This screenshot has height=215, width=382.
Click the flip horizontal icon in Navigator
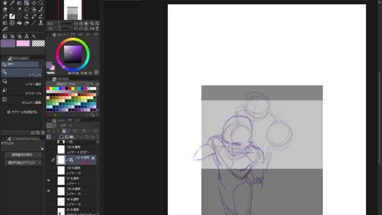click(x=92, y=29)
